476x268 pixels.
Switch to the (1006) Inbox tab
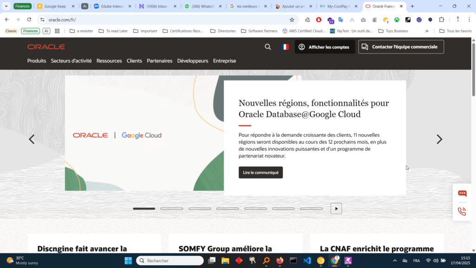(x=157, y=6)
